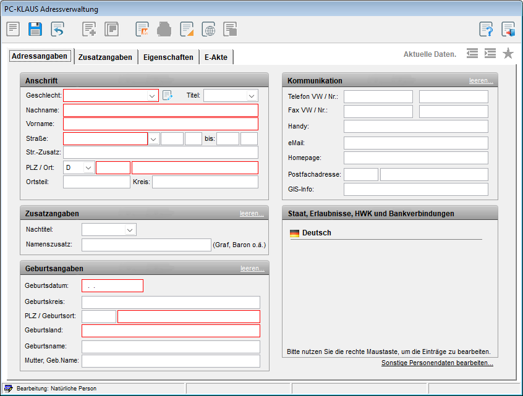The width and height of the screenshot is (523, 396).
Task: Open the help question mark icon
Action: tap(487, 29)
